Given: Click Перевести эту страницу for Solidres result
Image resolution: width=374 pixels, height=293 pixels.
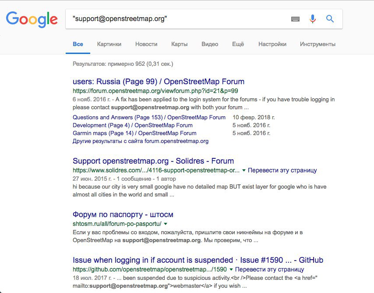Looking at the screenshot, I should point(282,170).
